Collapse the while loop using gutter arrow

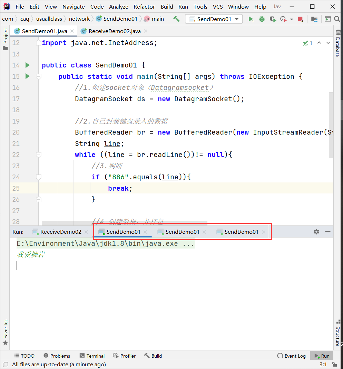click(x=38, y=155)
